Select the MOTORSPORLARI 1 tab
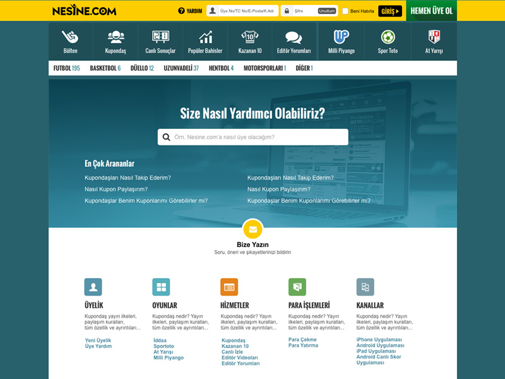Viewport: 505px width, 379px height. [264, 68]
